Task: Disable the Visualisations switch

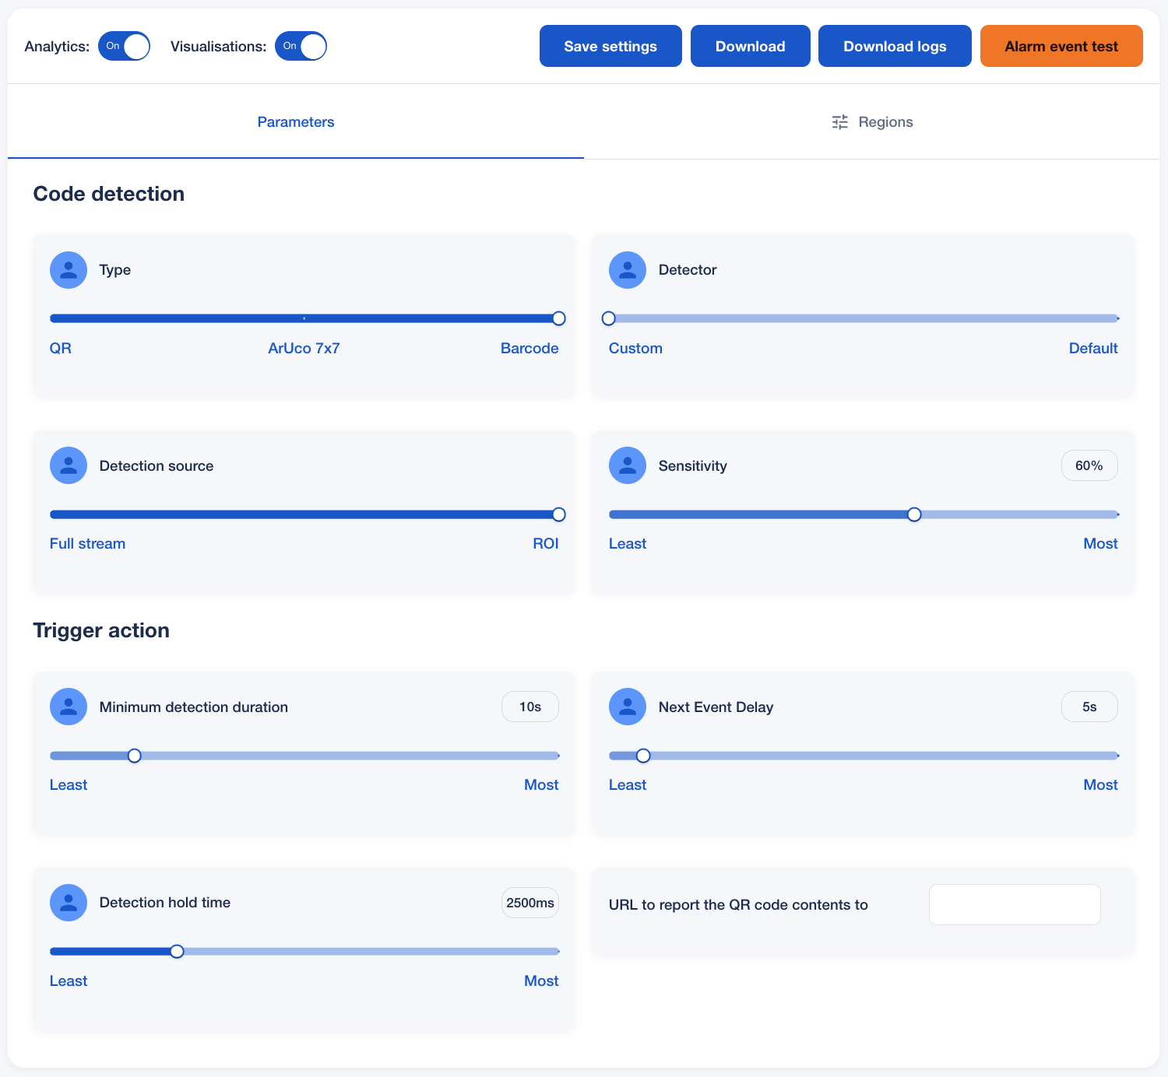Action: tap(301, 46)
